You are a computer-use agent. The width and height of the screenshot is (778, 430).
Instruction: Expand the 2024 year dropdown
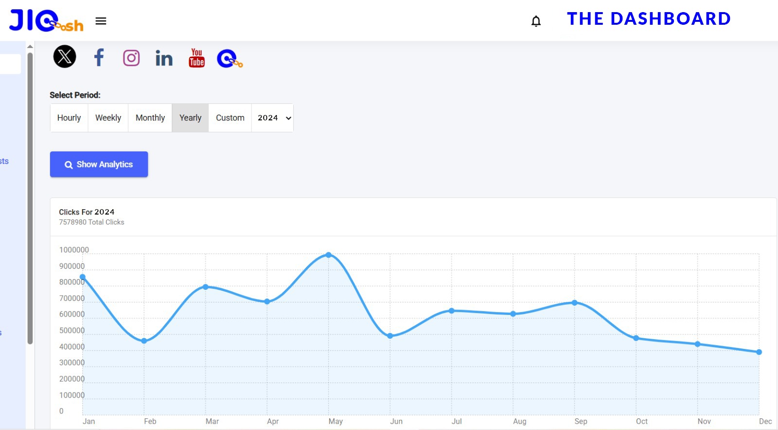click(274, 118)
